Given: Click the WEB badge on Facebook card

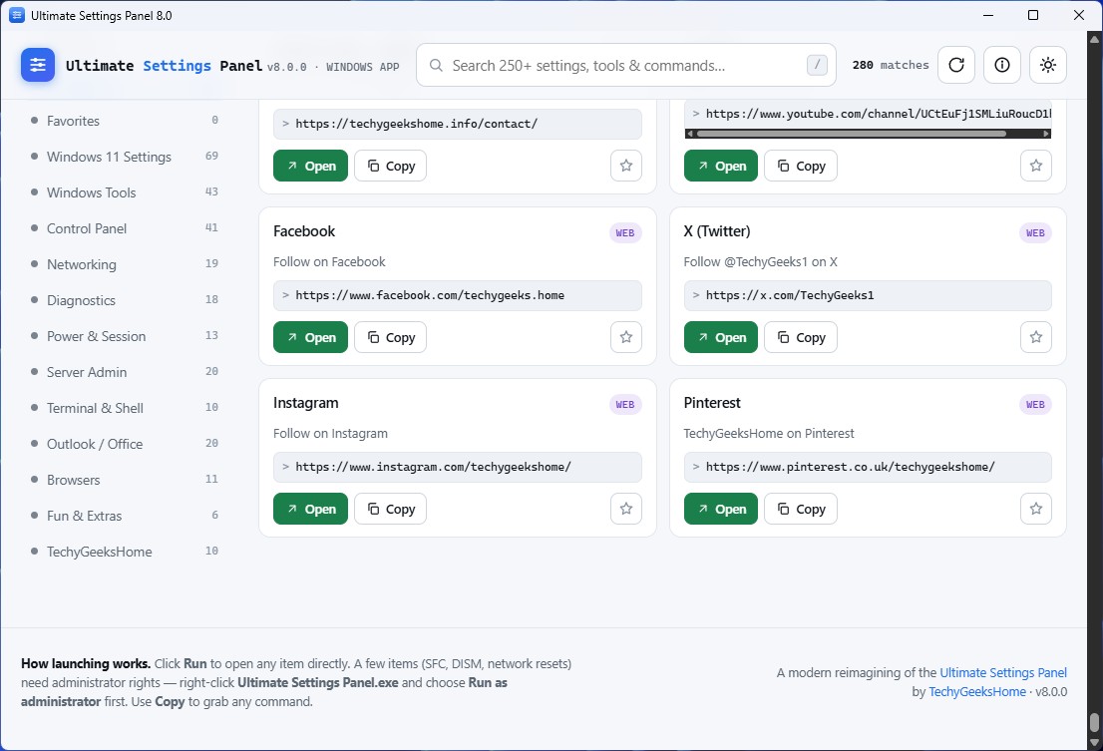Looking at the screenshot, I should pos(624,232).
